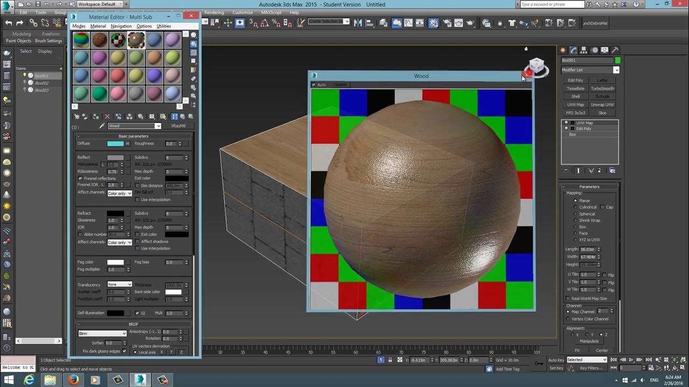The width and height of the screenshot is (689, 387).
Task: Open the MAXScript menu
Action: click(x=271, y=12)
